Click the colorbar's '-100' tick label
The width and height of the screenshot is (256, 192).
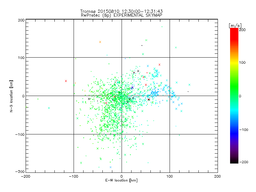pyautogui.click(x=244, y=130)
